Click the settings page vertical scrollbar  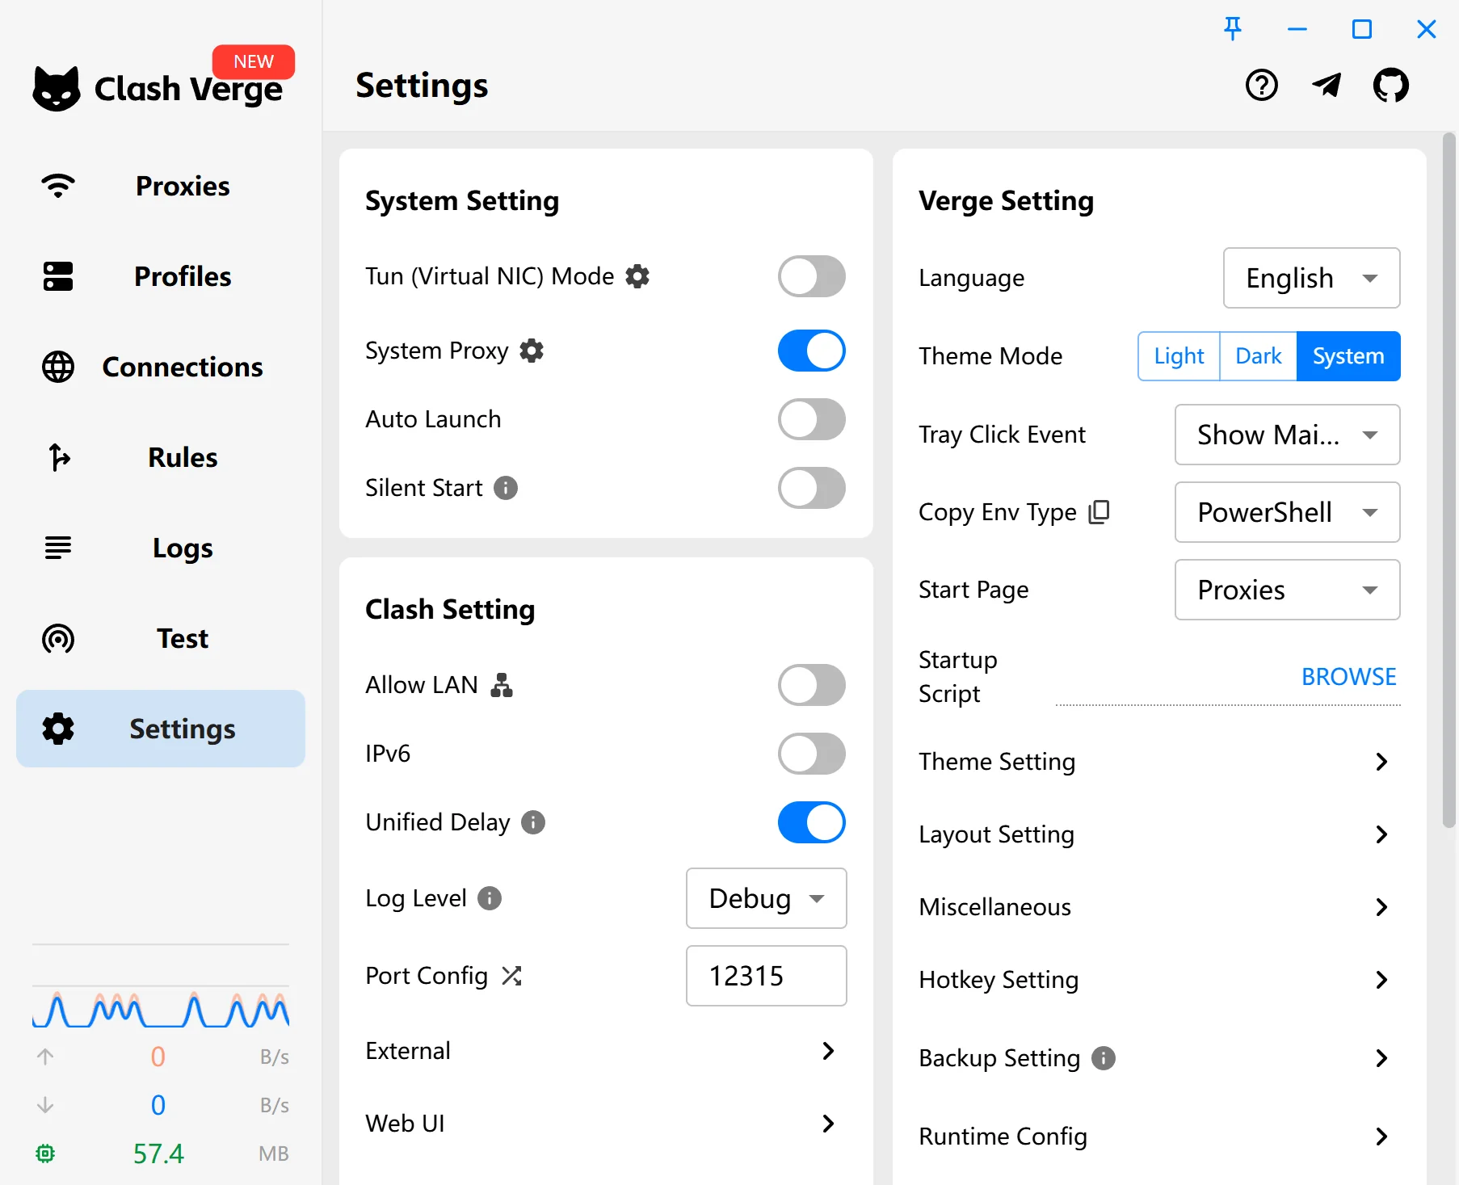click(x=1449, y=481)
